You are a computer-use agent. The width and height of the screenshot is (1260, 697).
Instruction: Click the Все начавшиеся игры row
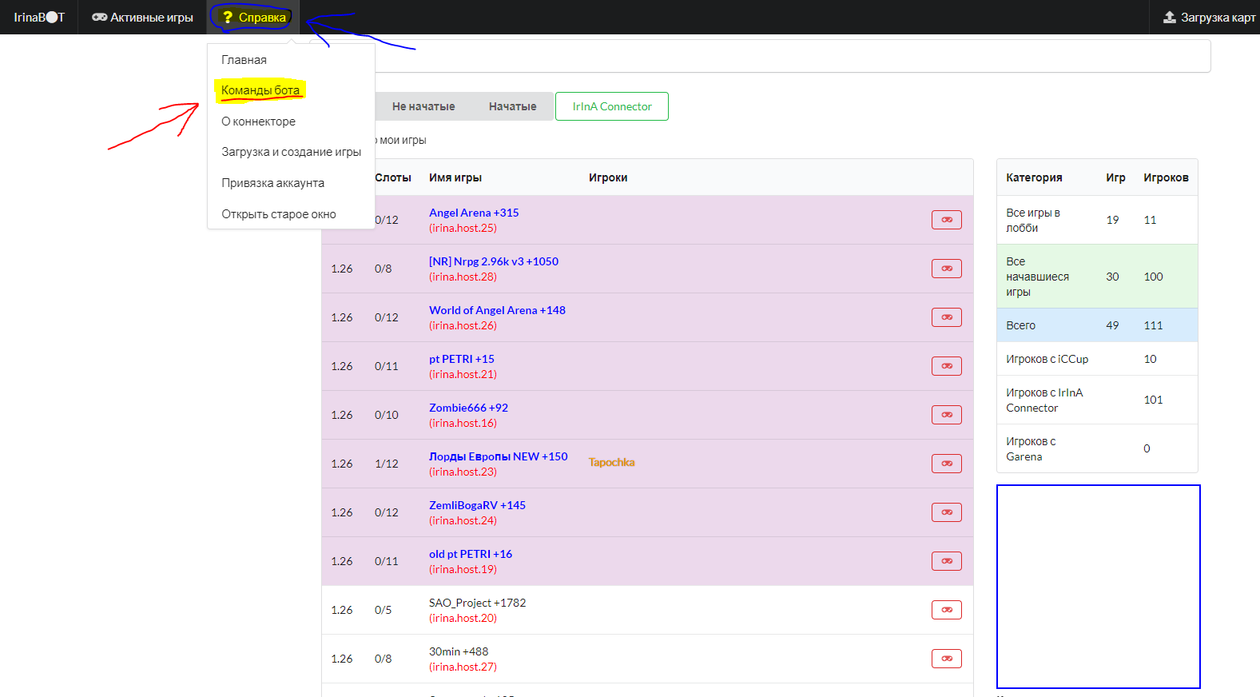coord(1097,277)
